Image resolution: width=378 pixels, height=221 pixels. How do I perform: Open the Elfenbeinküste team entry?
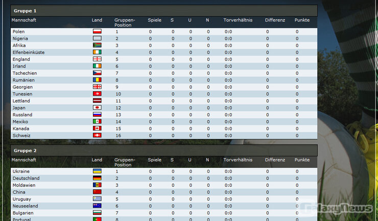click(28, 52)
